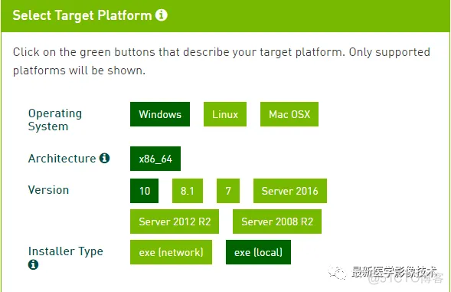This screenshot has width=451, height=292.
Task: Click the WeChat logo in the watermark
Action: [x=337, y=272]
